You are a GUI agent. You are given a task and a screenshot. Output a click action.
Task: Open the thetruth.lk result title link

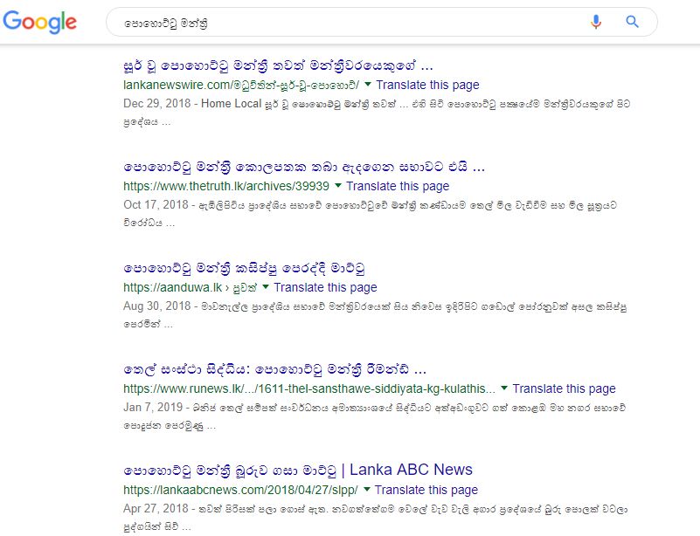[x=304, y=168]
